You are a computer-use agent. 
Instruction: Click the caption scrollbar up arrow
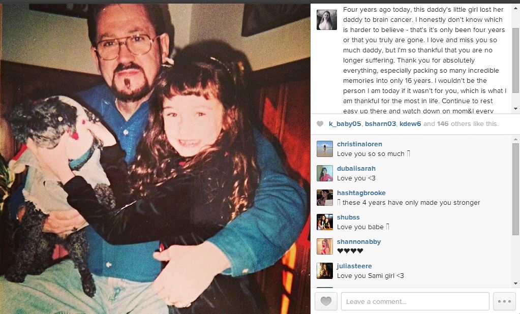(x=515, y=8)
